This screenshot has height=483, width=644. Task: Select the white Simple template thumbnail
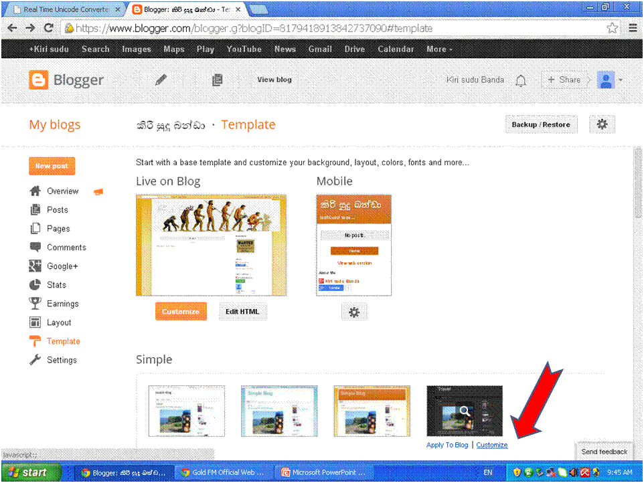[x=187, y=411]
